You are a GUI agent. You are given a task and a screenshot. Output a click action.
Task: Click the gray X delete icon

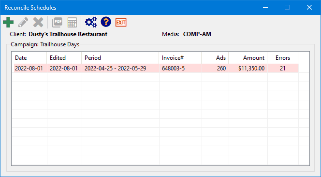tap(38, 22)
